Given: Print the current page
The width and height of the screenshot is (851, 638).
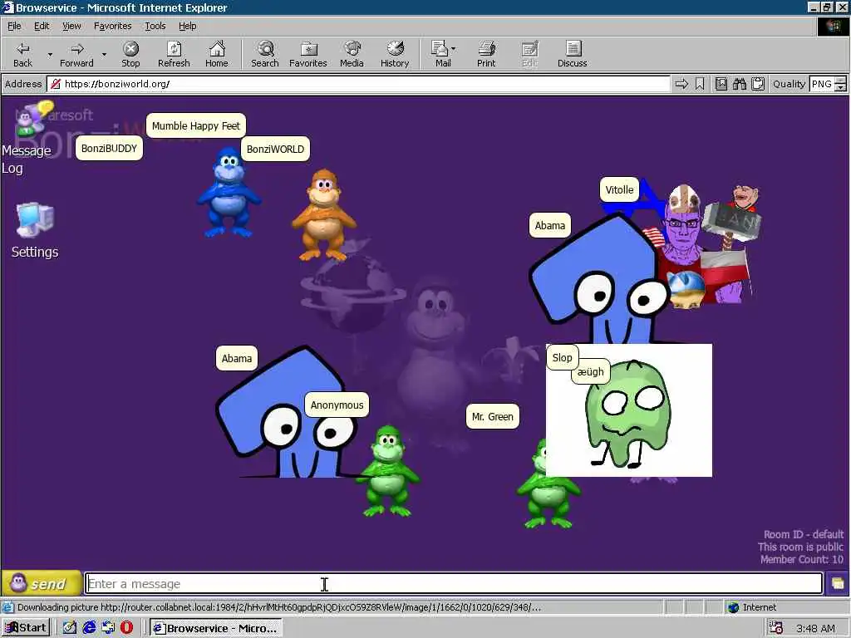Looking at the screenshot, I should click(x=485, y=54).
